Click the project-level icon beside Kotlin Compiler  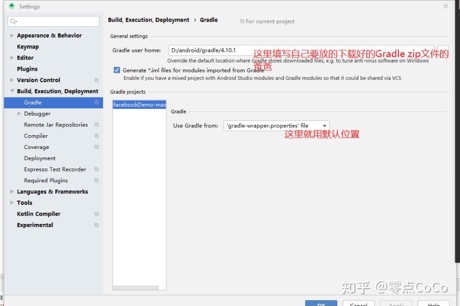[96, 214]
